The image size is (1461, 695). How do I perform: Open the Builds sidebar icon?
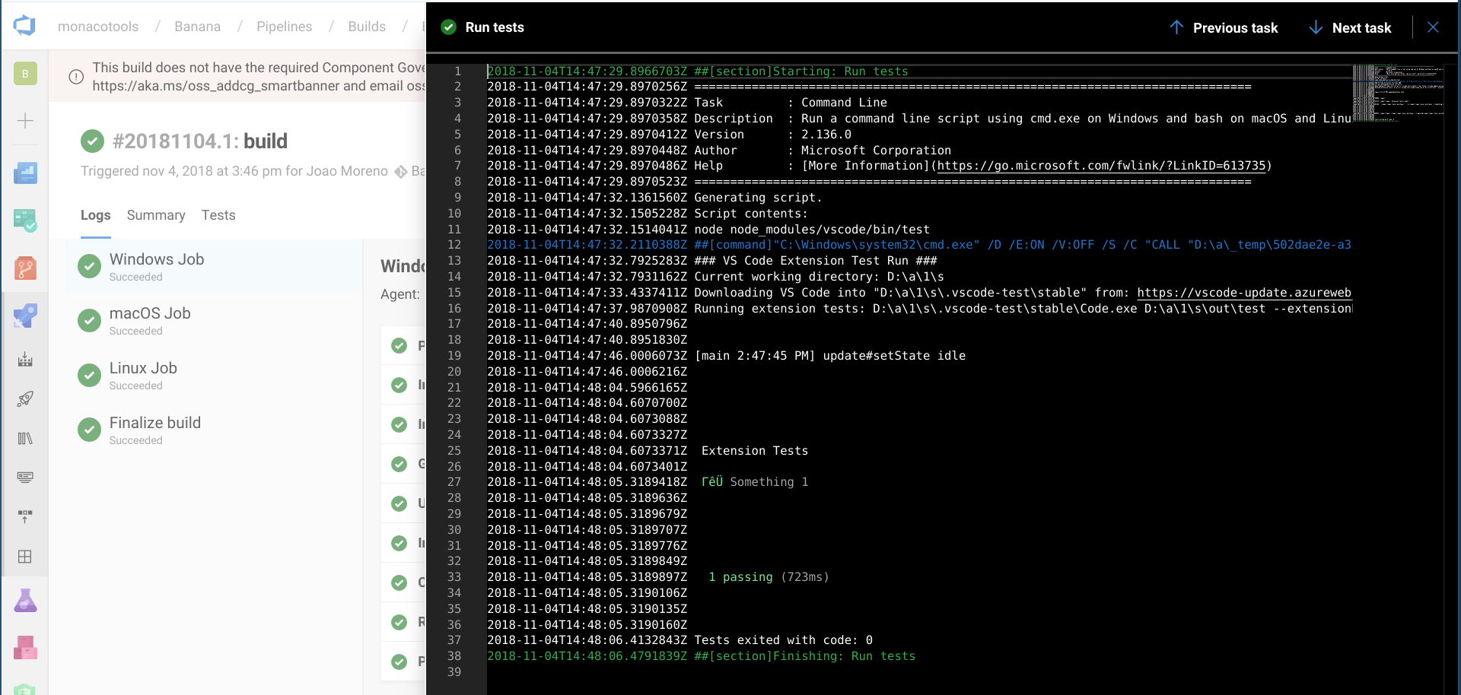25,359
